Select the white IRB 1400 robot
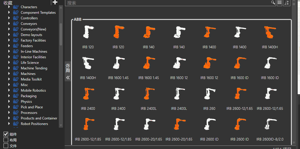The height and width of the screenshot is (149, 300). click(239, 32)
